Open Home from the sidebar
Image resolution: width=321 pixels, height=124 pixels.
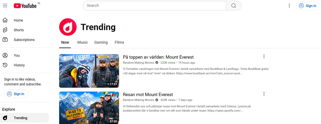25,20
